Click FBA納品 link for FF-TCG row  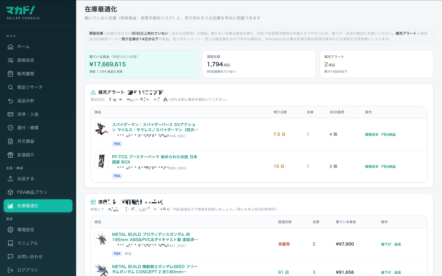[388, 166]
